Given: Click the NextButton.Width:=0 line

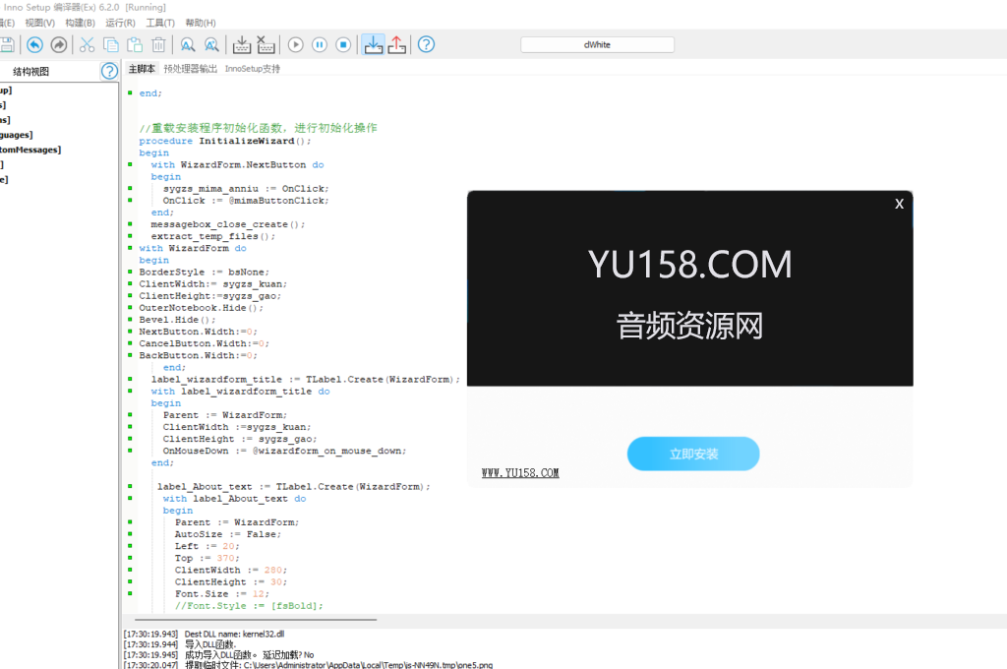Looking at the screenshot, I should (199, 332).
